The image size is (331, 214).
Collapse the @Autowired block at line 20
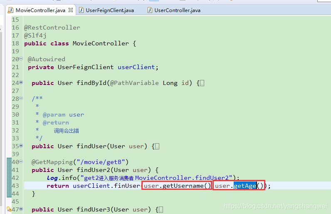click(21, 59)
